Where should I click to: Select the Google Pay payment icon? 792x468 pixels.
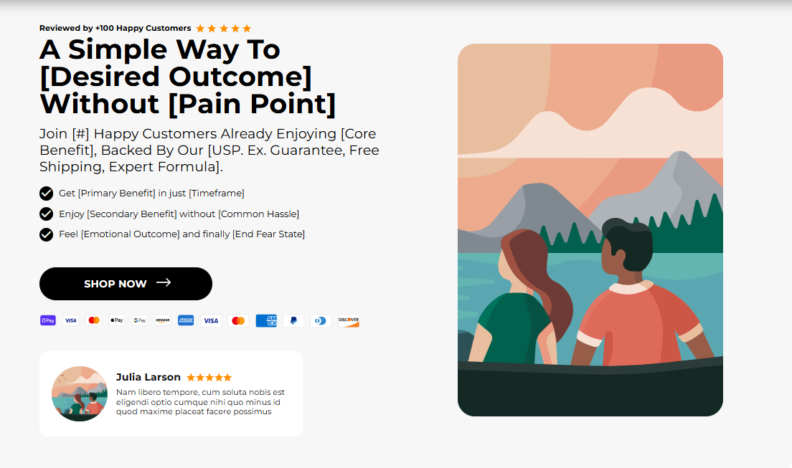pos(140,320)
